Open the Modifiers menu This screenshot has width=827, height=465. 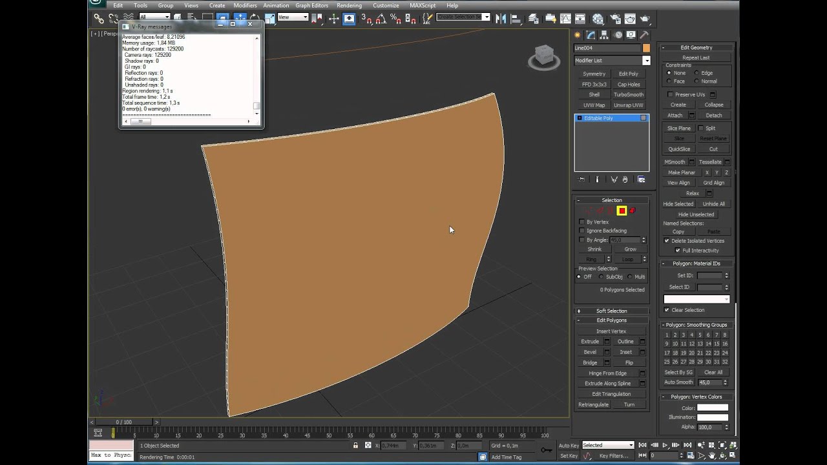tap(245, 5)
